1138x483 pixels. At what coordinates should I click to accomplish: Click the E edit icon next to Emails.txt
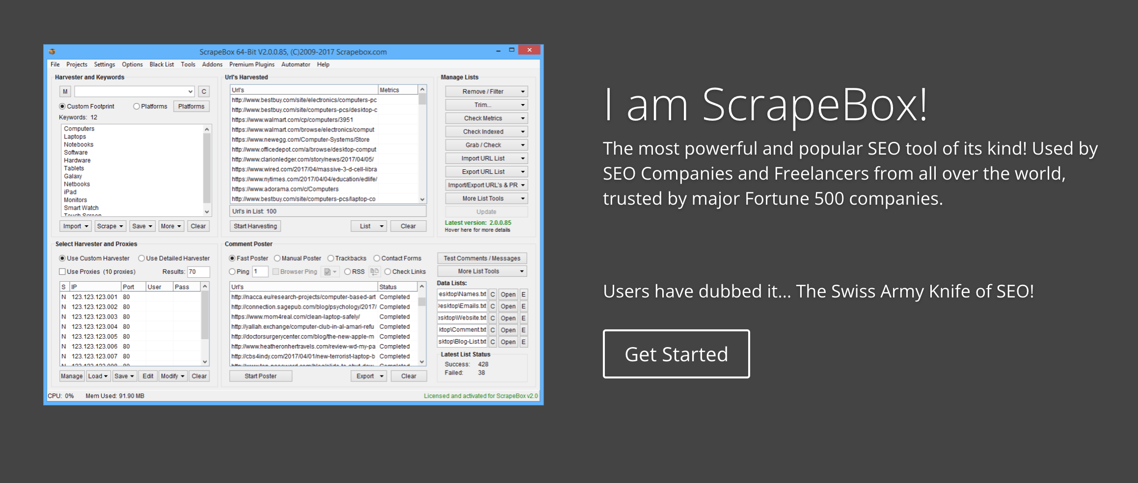point(523,306)
